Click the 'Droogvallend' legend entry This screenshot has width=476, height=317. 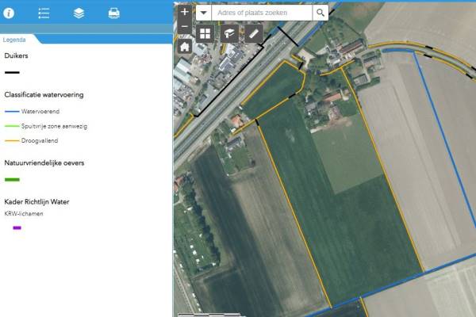40,141
